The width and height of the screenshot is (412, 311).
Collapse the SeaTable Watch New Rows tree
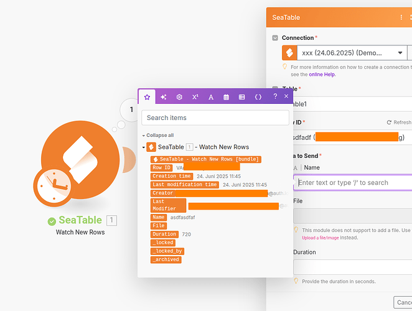(x=143, y=147)
